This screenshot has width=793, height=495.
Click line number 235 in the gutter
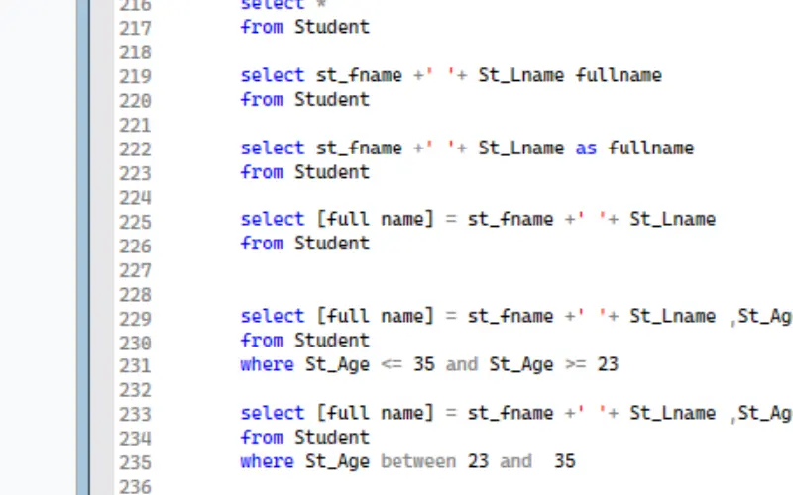tap(135, 462)
